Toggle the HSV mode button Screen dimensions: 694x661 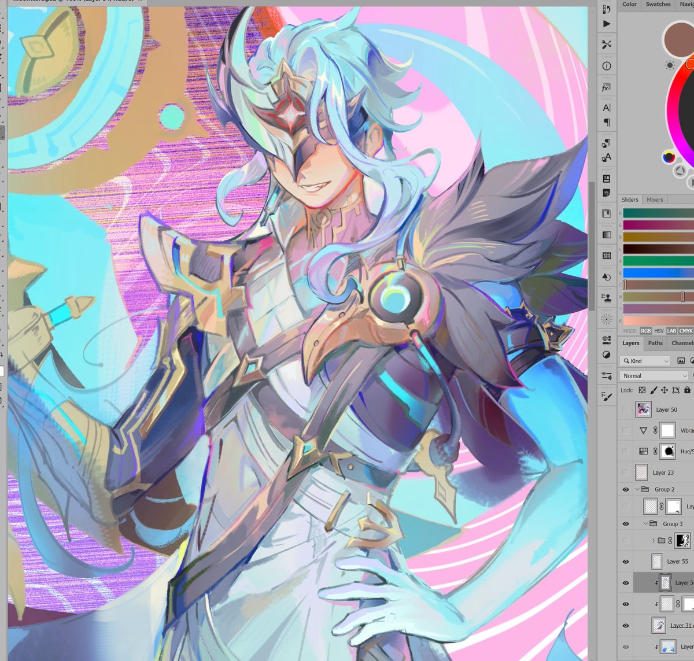[659, 331]
